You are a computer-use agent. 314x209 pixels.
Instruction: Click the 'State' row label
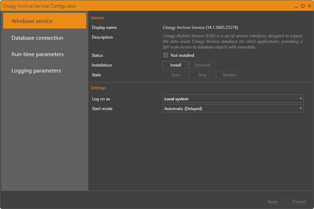96,75
